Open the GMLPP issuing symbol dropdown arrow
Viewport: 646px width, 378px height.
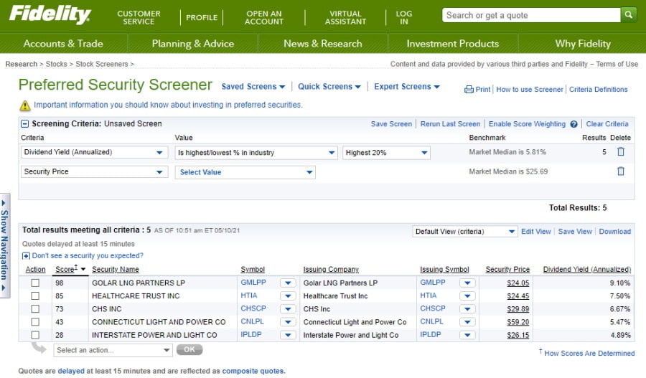coord(467,283)
